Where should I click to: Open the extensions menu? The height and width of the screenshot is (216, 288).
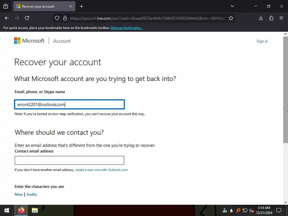tap(271, 18)
